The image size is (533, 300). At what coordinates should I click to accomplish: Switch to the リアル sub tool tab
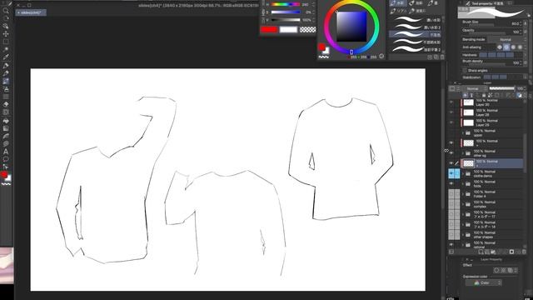(x=398, y=11)
